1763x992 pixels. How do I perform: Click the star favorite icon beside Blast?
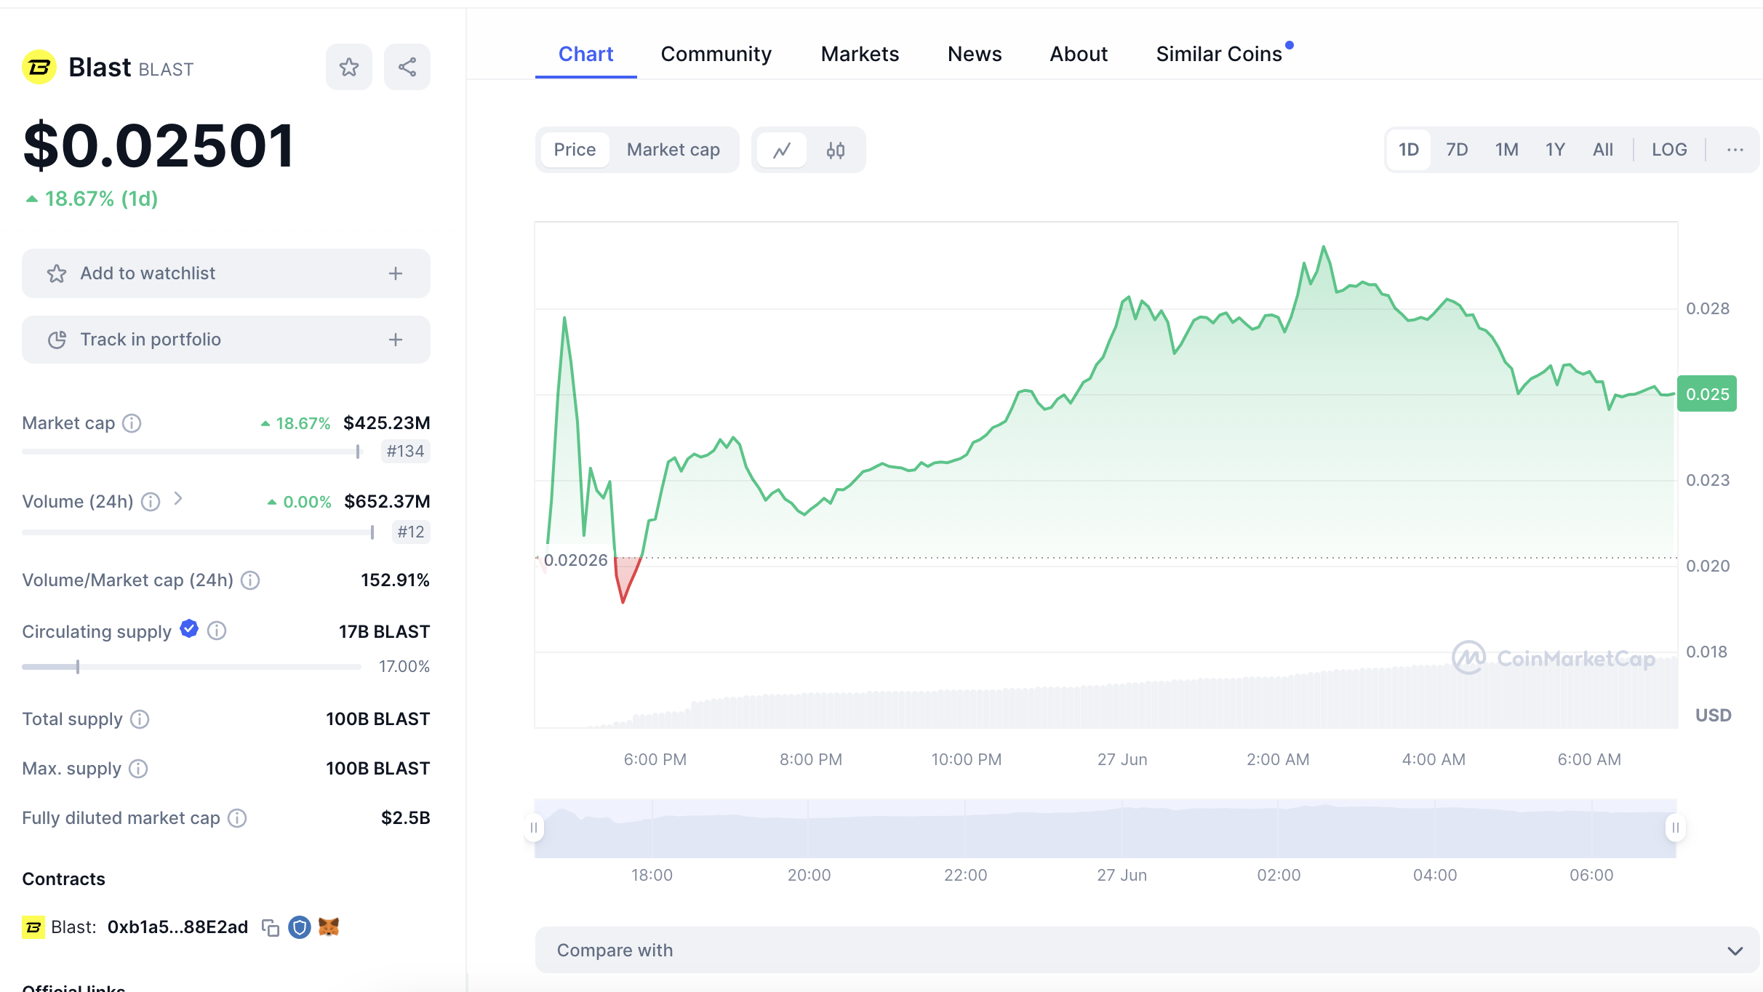point(349,67)
